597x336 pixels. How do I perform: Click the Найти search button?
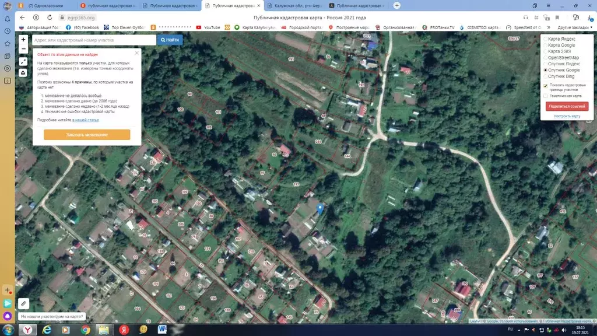(x=170, y=40)
